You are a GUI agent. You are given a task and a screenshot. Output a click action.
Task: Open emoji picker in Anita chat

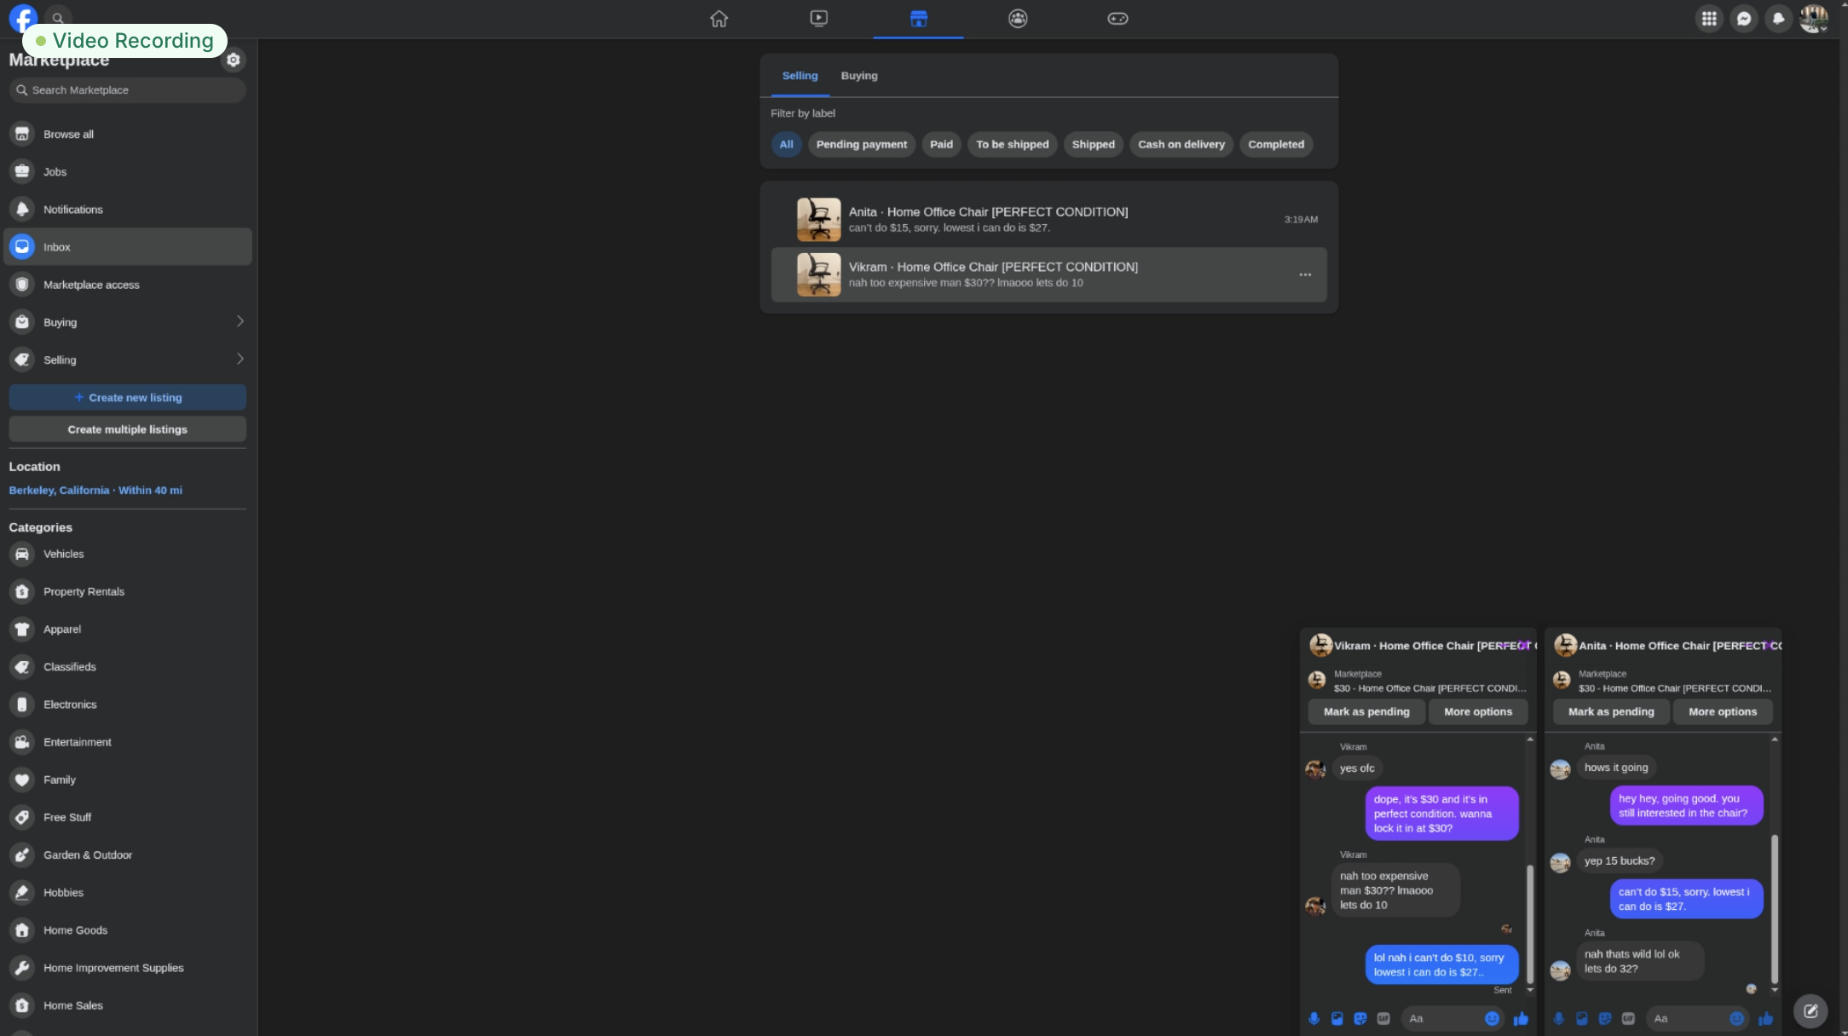1736,1018
